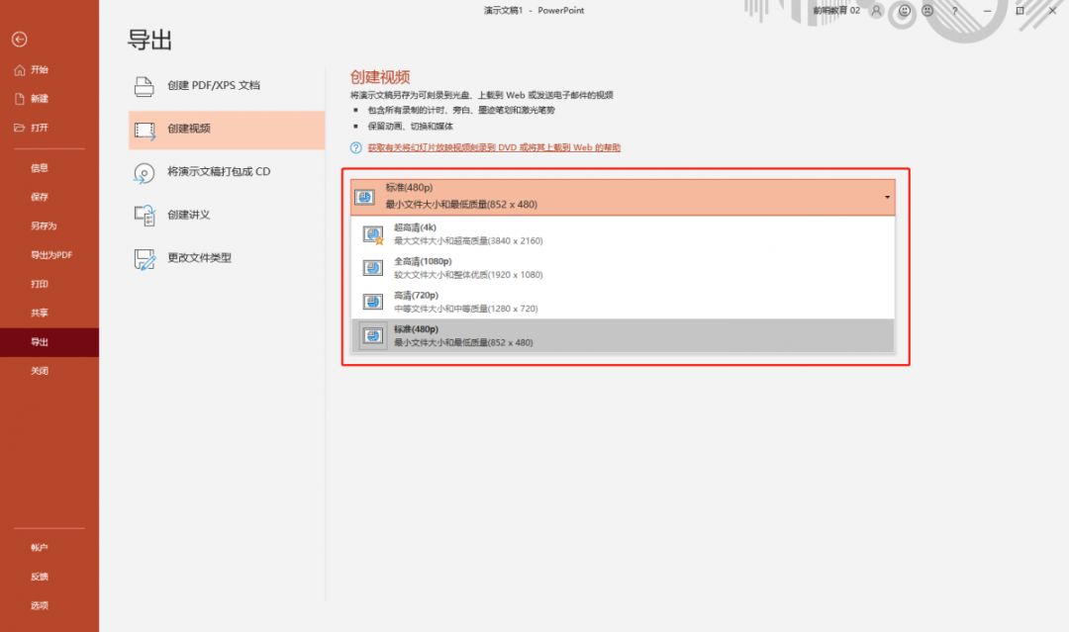Image resolution: width=1069 pixels, height=632 pixels.
Task: Choose the 更改文件类型 export option
Action: point(227,258)
